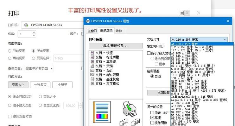Image resolution: width=235 pixels, height=126 pixels.
Task: Close the print dialog with the X
Action: (199, 13)
